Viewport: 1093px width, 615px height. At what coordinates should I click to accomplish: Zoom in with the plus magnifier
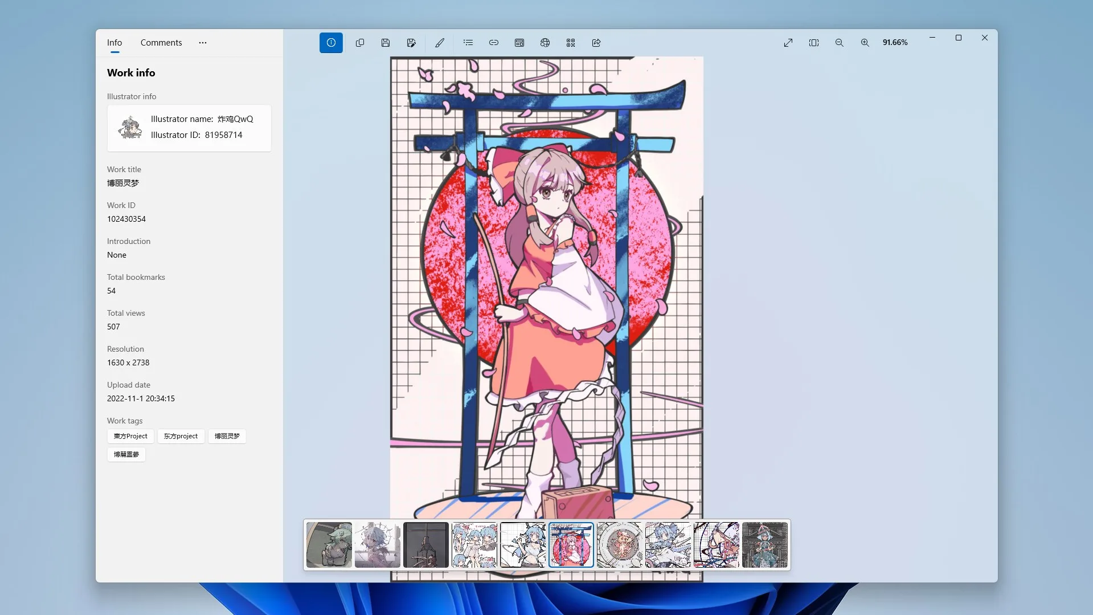coord(865,43)
